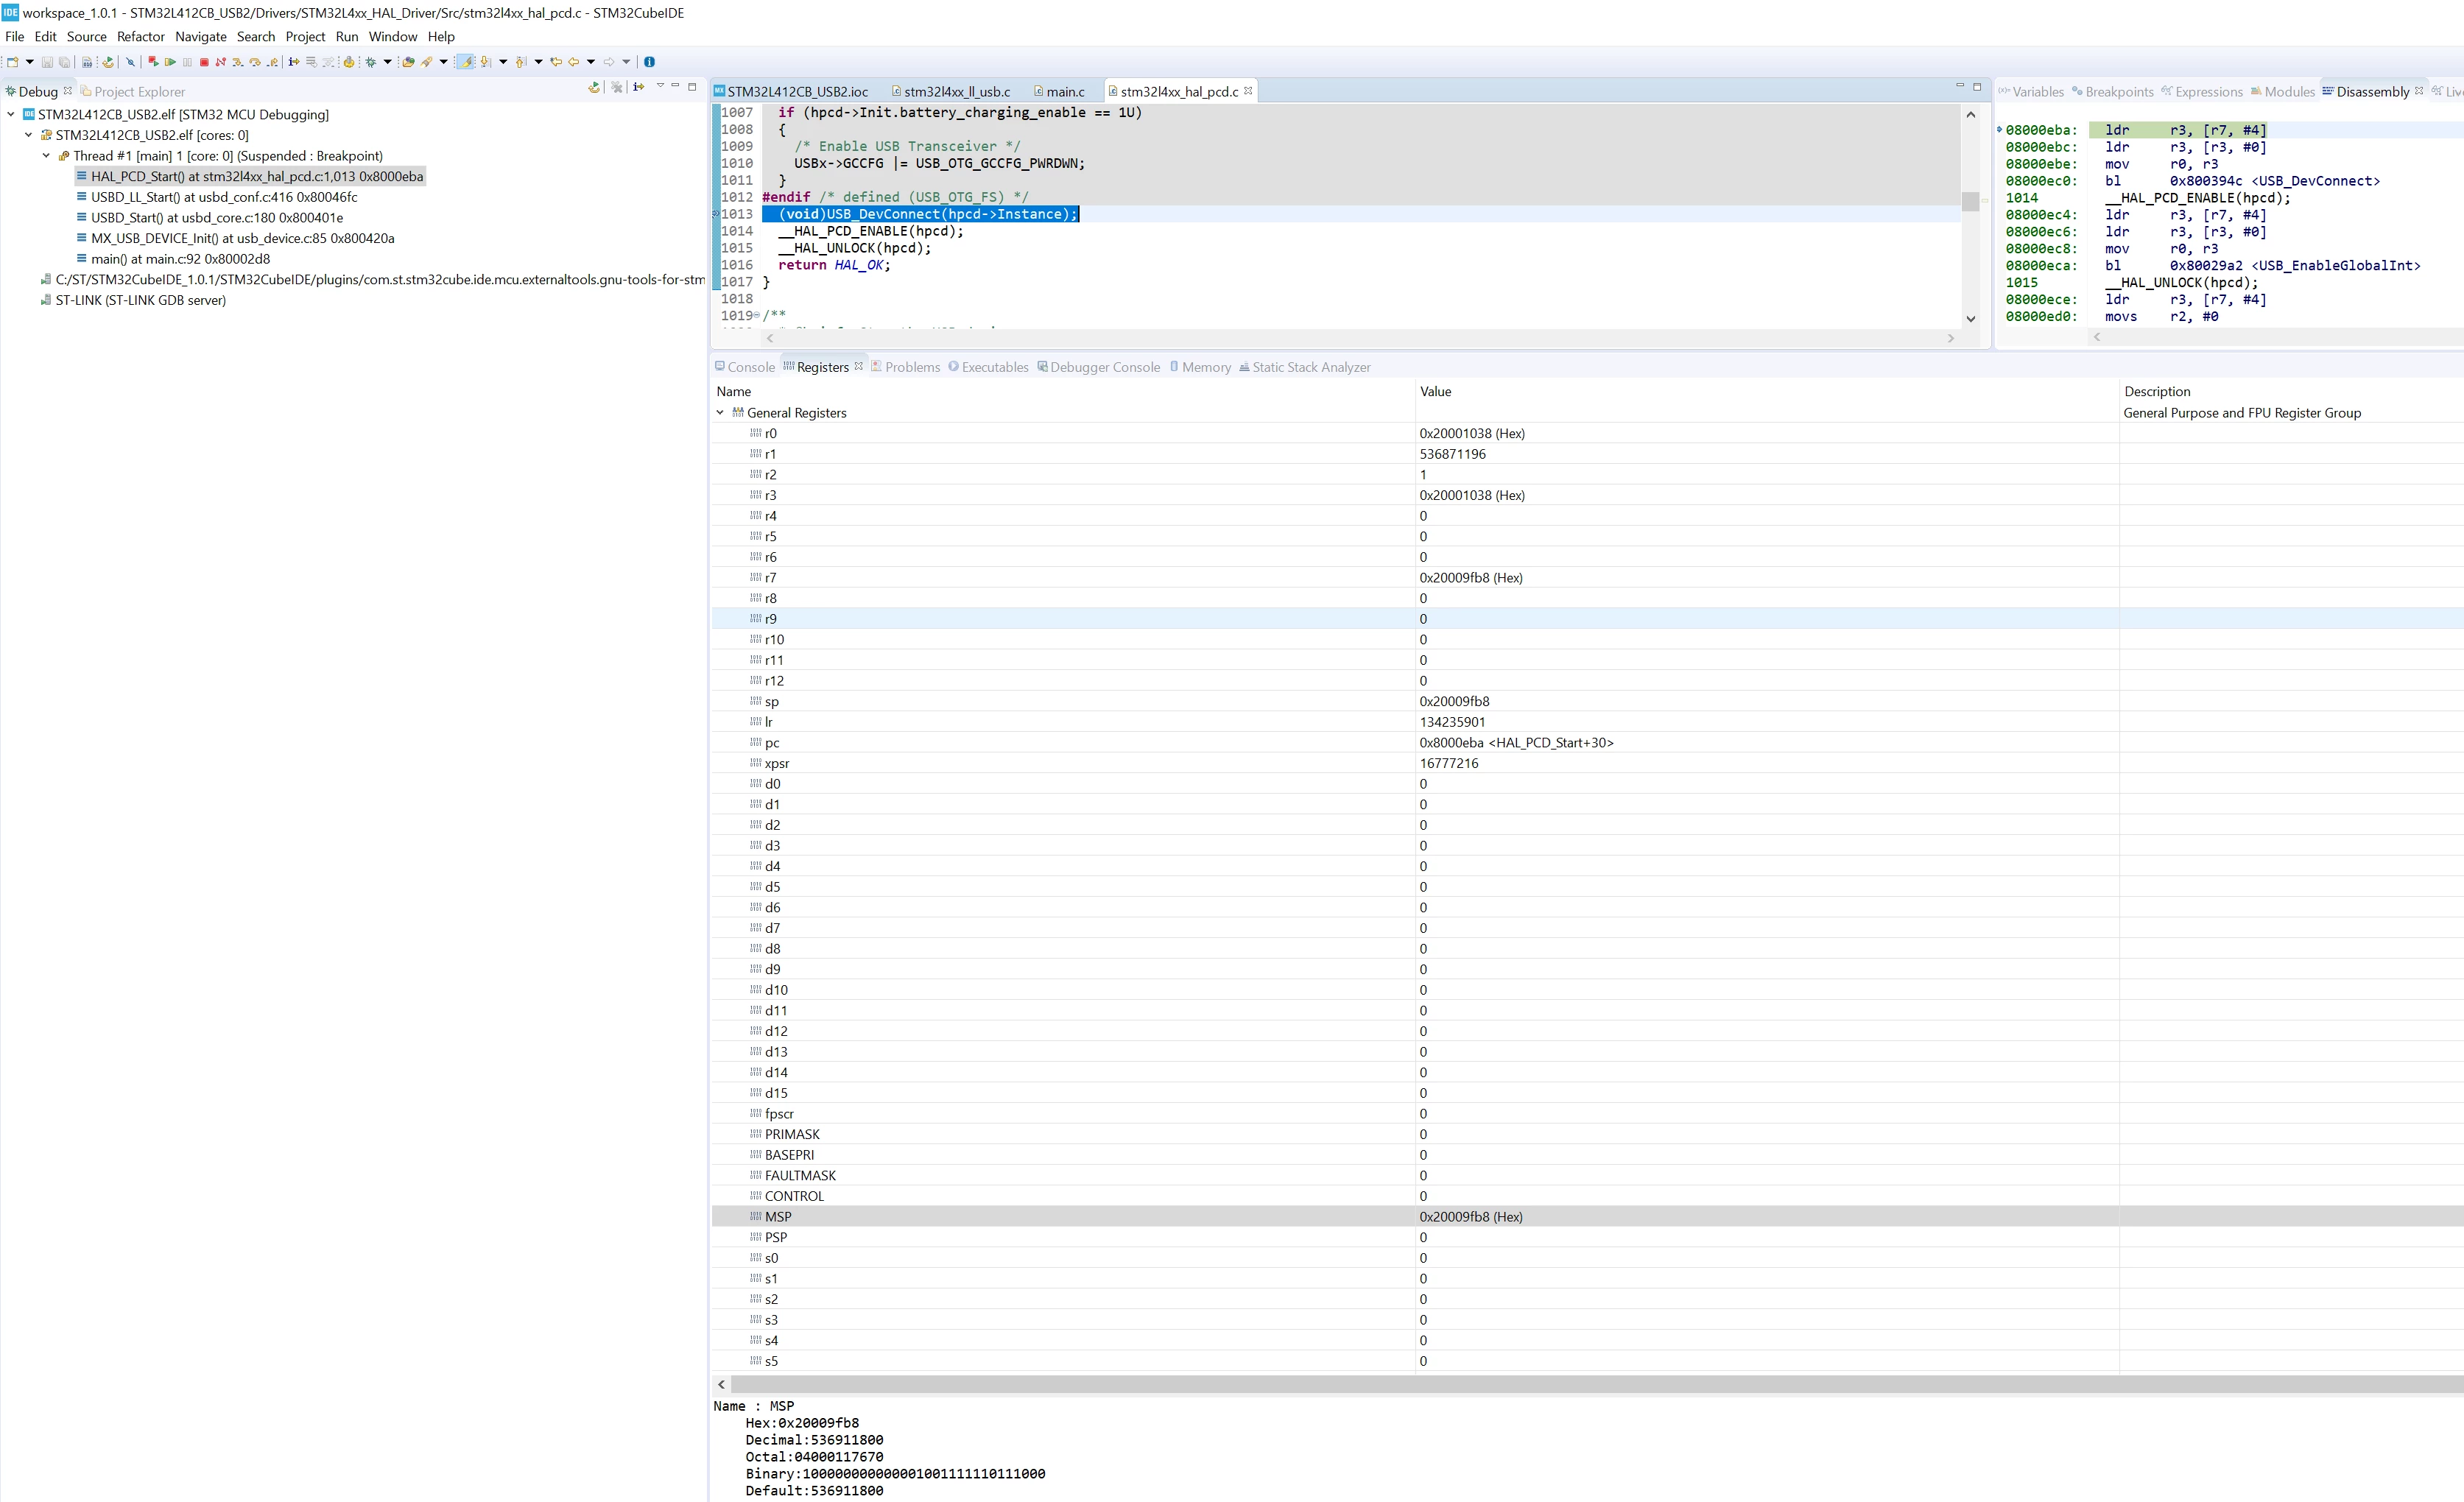
Task: Click the Back navigation arrow icon
Action: [574, 62]
